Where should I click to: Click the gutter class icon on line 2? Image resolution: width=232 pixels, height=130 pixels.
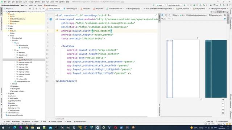(x=51, y=19)
